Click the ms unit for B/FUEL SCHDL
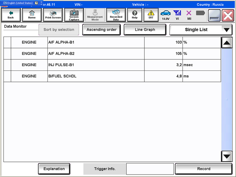 [x=202, y=76]
